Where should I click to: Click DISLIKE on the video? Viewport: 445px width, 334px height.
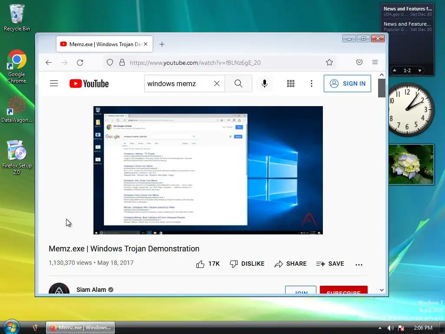[x=247, y=264]
